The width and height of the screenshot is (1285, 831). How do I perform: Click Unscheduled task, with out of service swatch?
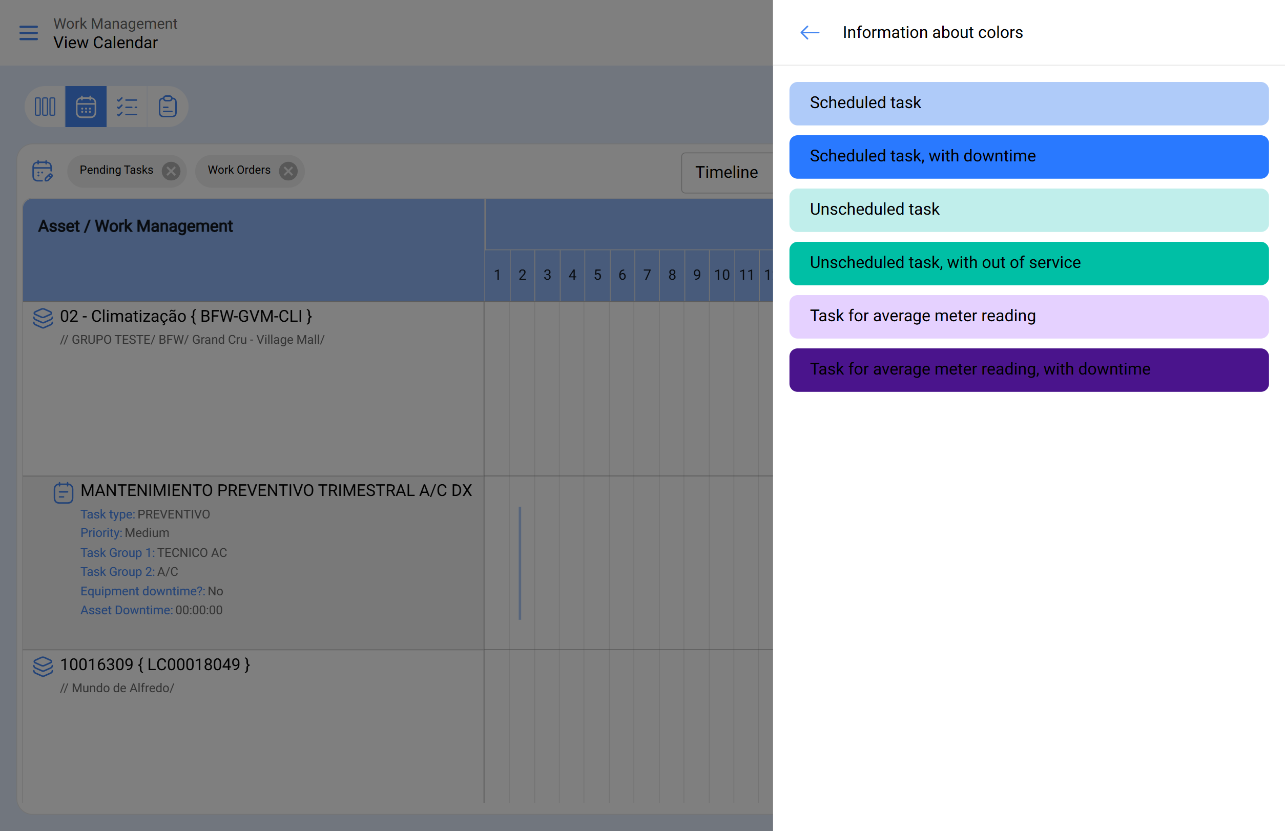point(1029,263)
